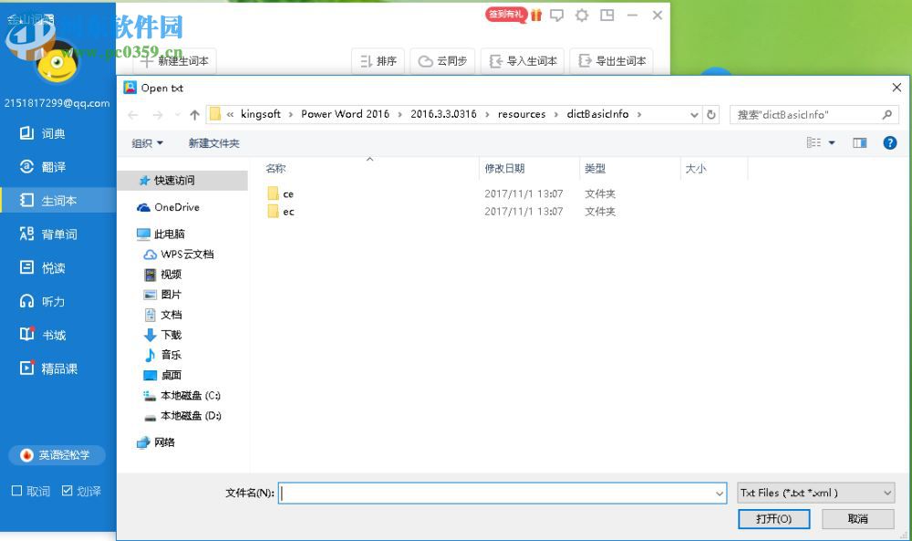
Task: Open the 词典 dictionary section in sidebar
Action: [x=44, y=134]
